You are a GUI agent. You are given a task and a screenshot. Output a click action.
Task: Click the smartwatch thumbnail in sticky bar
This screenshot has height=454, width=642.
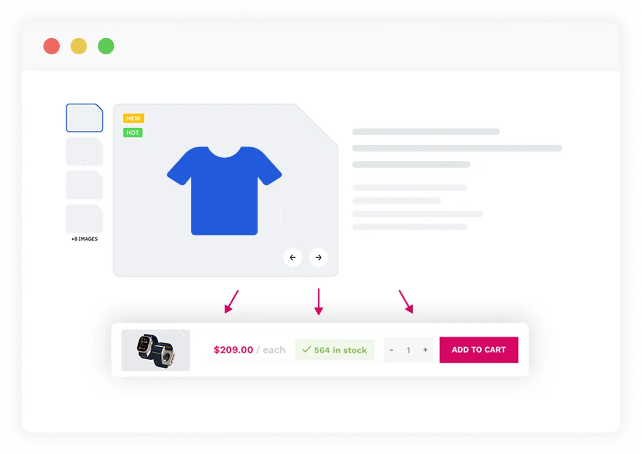[156, 350]
